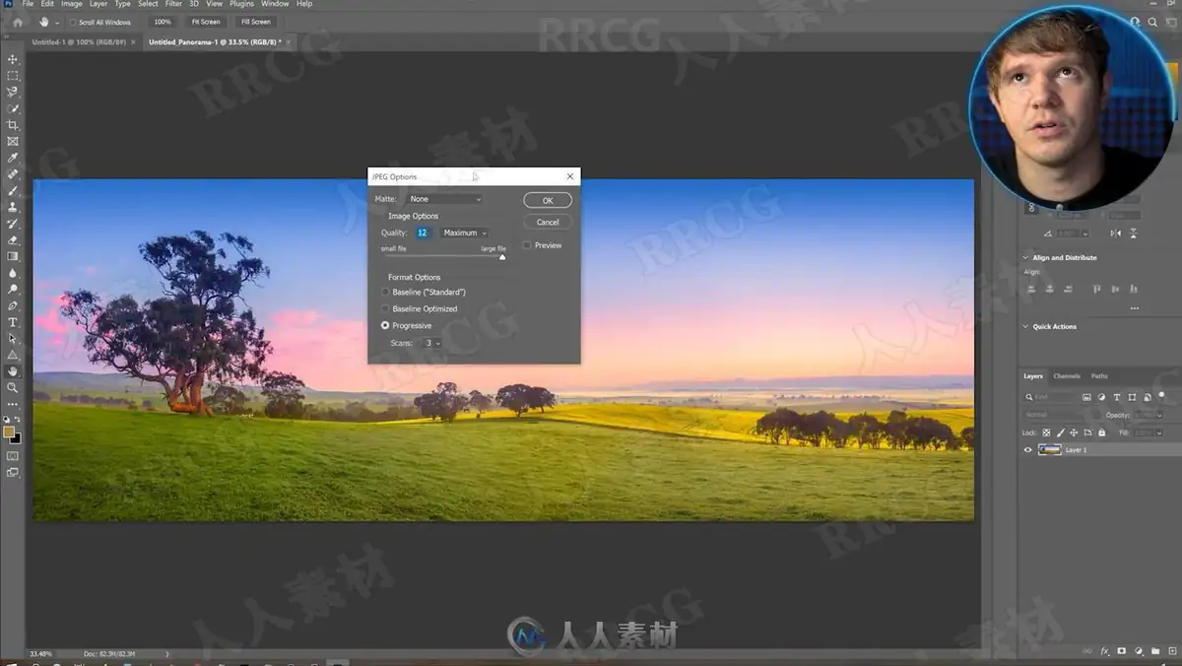The height and width of the screenshot is (666, 1182).
Task: Select the Rectangular Marquee tool
Action: pyautogui.click(x=13, y=76)
